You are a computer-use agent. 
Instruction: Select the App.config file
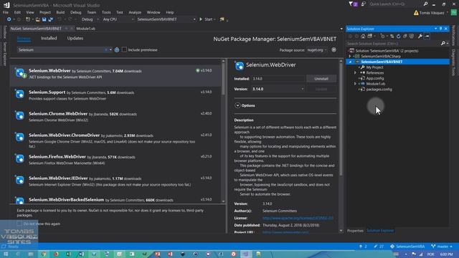tap(374, 78)
